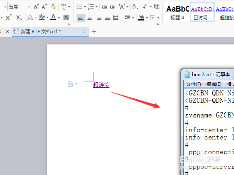The height and width of the screenshot is (175, 234).
Task: Expand the paste options dropdown arrow
Action: click(77, 84)
